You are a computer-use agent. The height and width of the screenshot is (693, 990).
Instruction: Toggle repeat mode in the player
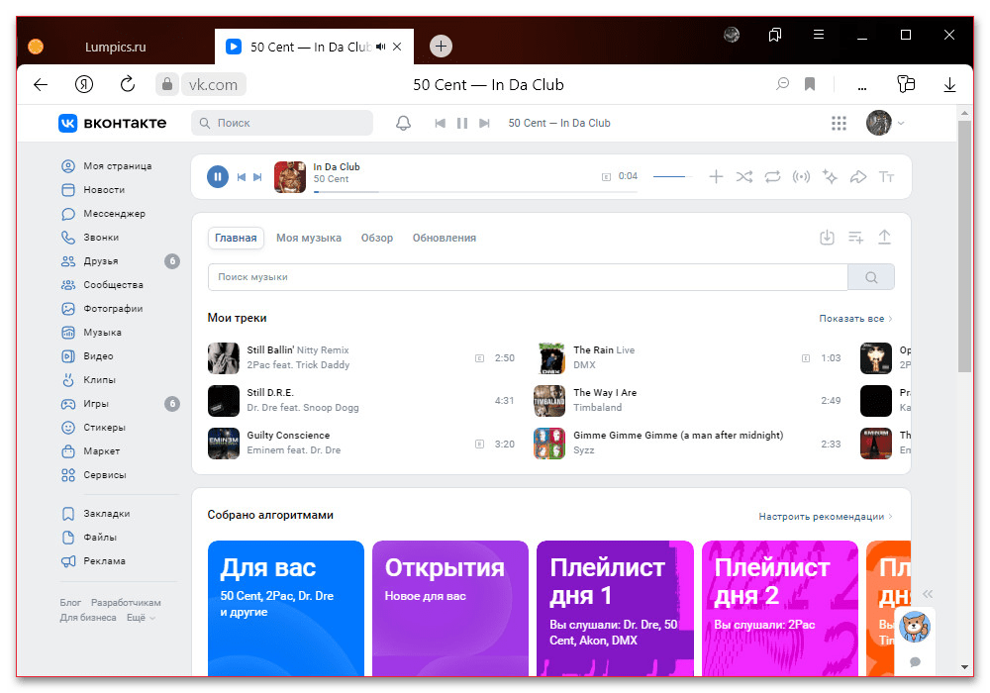773,177
